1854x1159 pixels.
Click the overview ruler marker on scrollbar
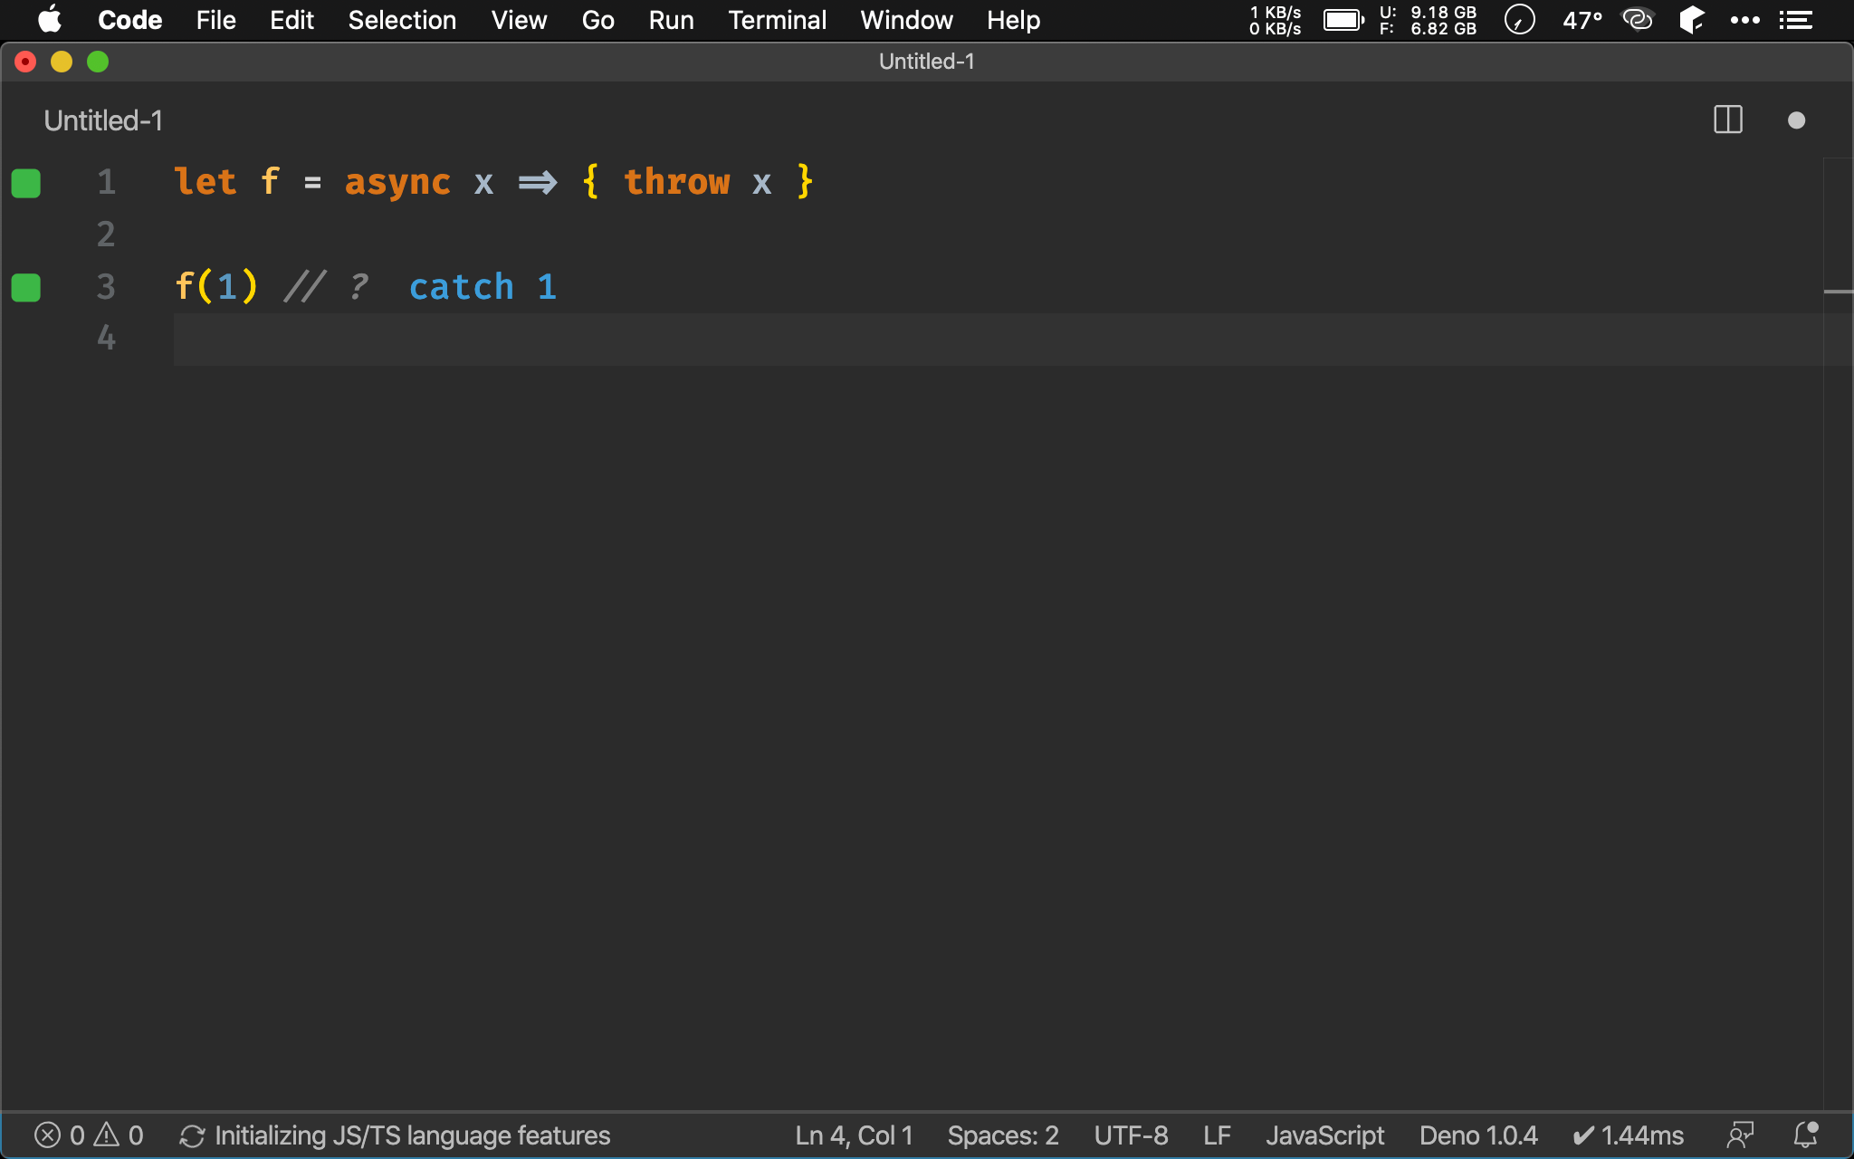1838,292
